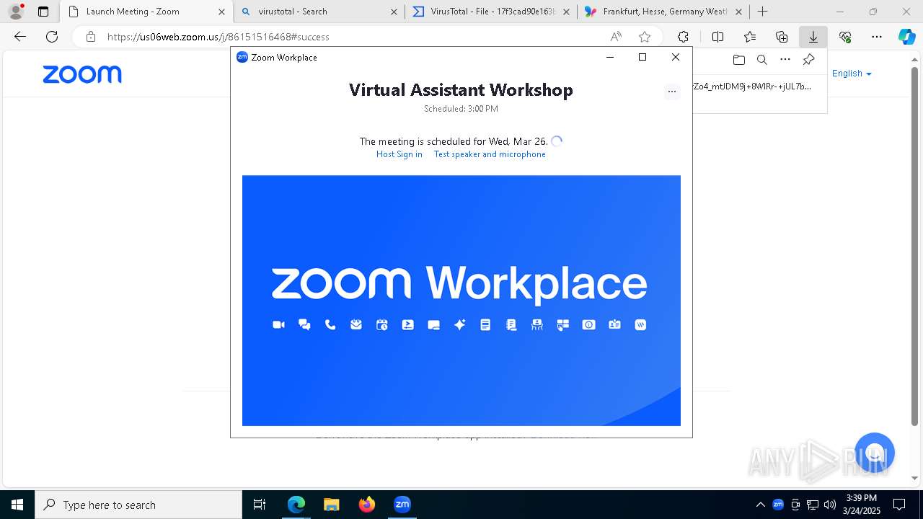Open downloads folder icon in panel
Image resolution: width=923 pixels, height=519 pixels.
tap(738, 60)
